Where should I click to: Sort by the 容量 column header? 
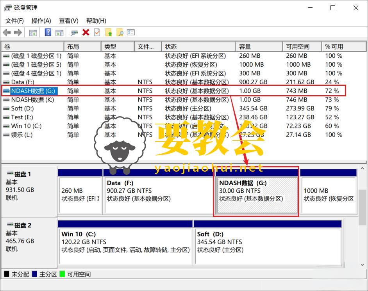(259, 47)
